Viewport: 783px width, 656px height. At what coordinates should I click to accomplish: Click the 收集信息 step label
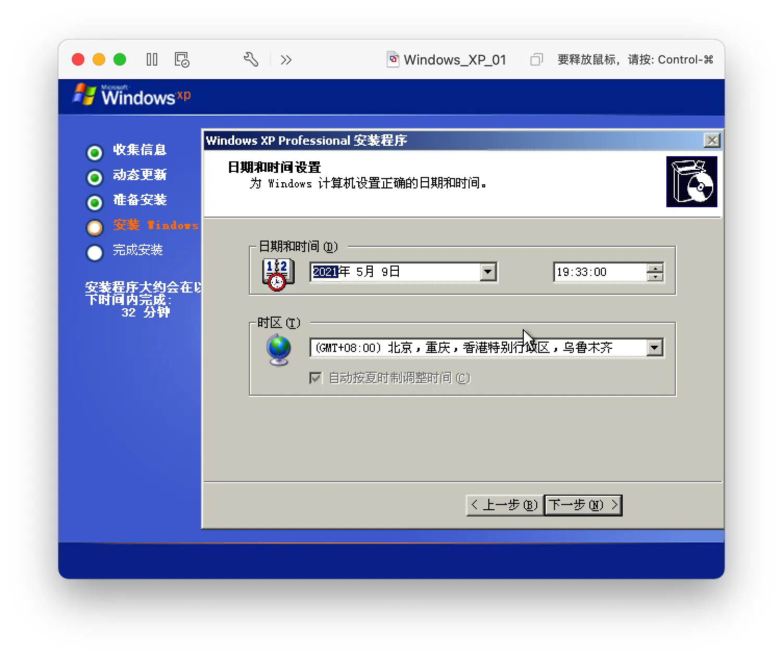click(140, 150)
